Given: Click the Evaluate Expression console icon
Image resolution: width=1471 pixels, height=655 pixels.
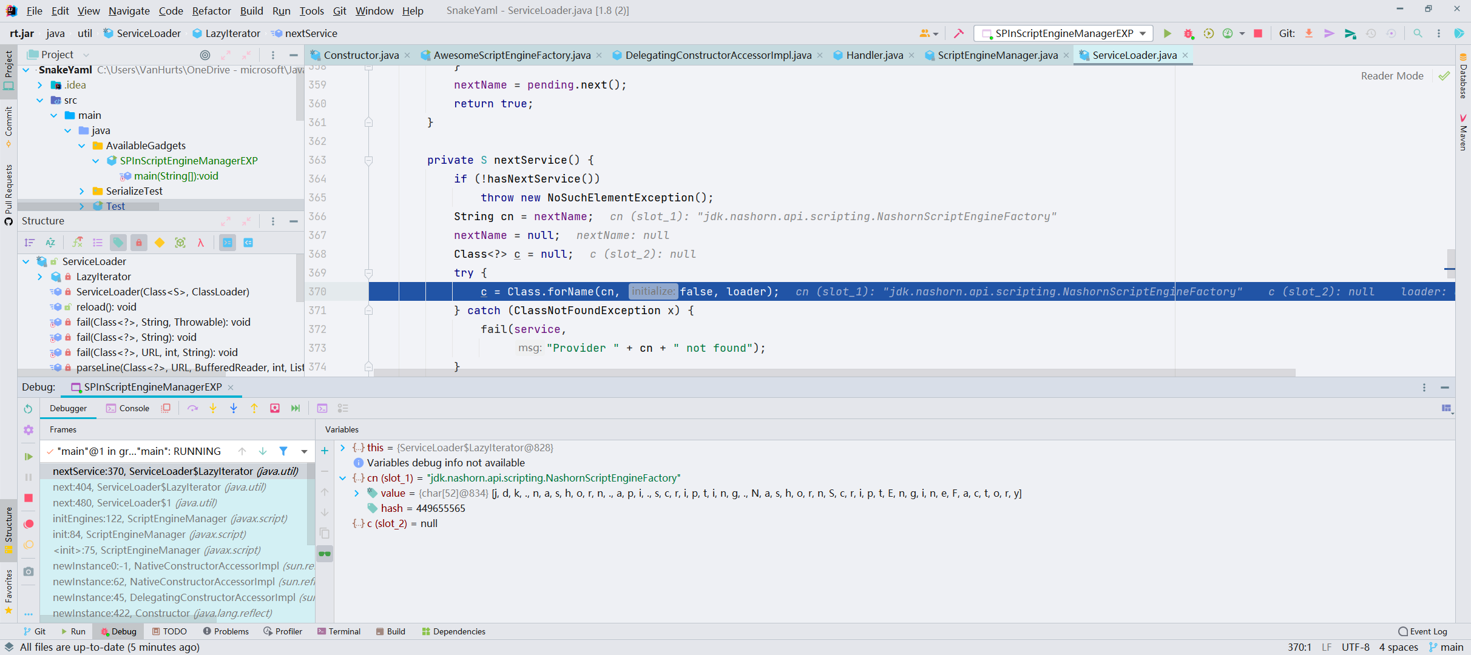Looking at the screenshot, I should click(x=322, y=408).
